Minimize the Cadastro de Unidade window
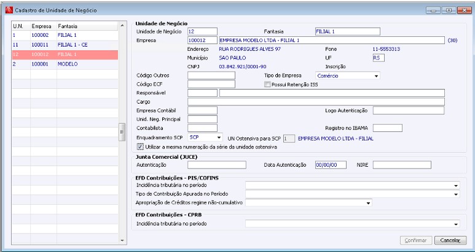Viewport: 475px width, 252px height. 433,10
